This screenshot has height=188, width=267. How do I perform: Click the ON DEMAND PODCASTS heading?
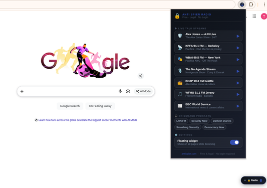coord(195,116)
